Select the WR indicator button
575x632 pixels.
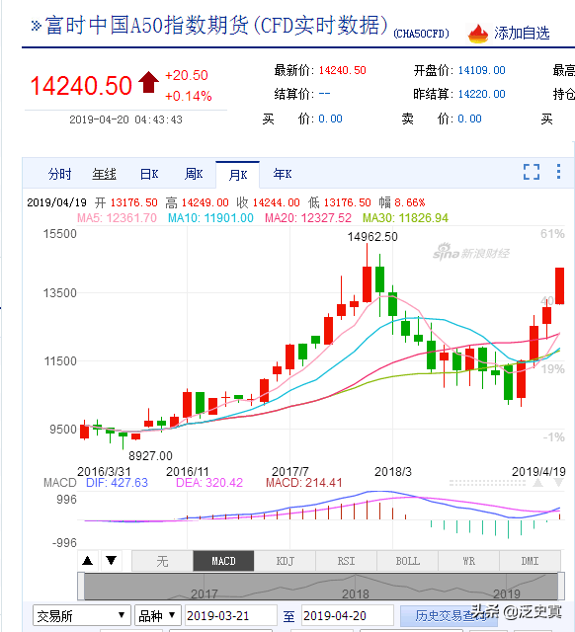coord(468,561)
